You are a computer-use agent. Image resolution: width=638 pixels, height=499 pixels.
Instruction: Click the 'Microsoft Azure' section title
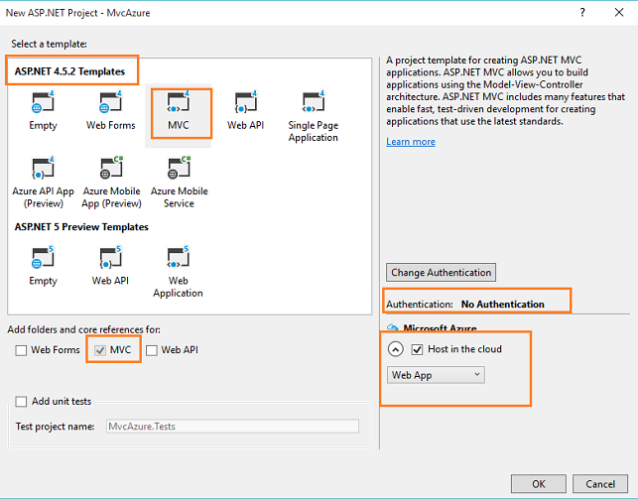[x=440, y=327]
